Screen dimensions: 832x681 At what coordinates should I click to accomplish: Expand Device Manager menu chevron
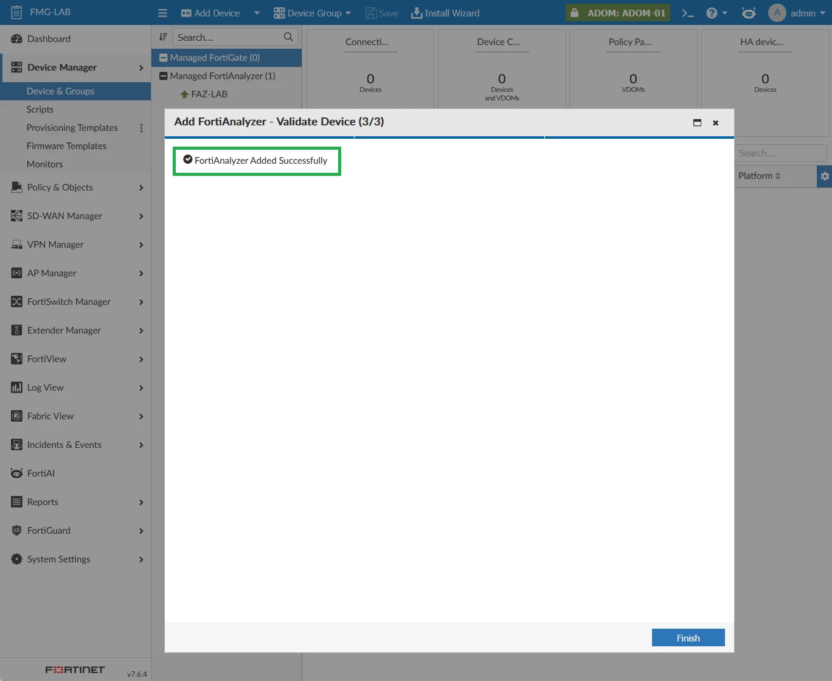click(x=141, y=68)
